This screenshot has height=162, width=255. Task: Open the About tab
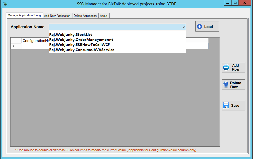104,16
